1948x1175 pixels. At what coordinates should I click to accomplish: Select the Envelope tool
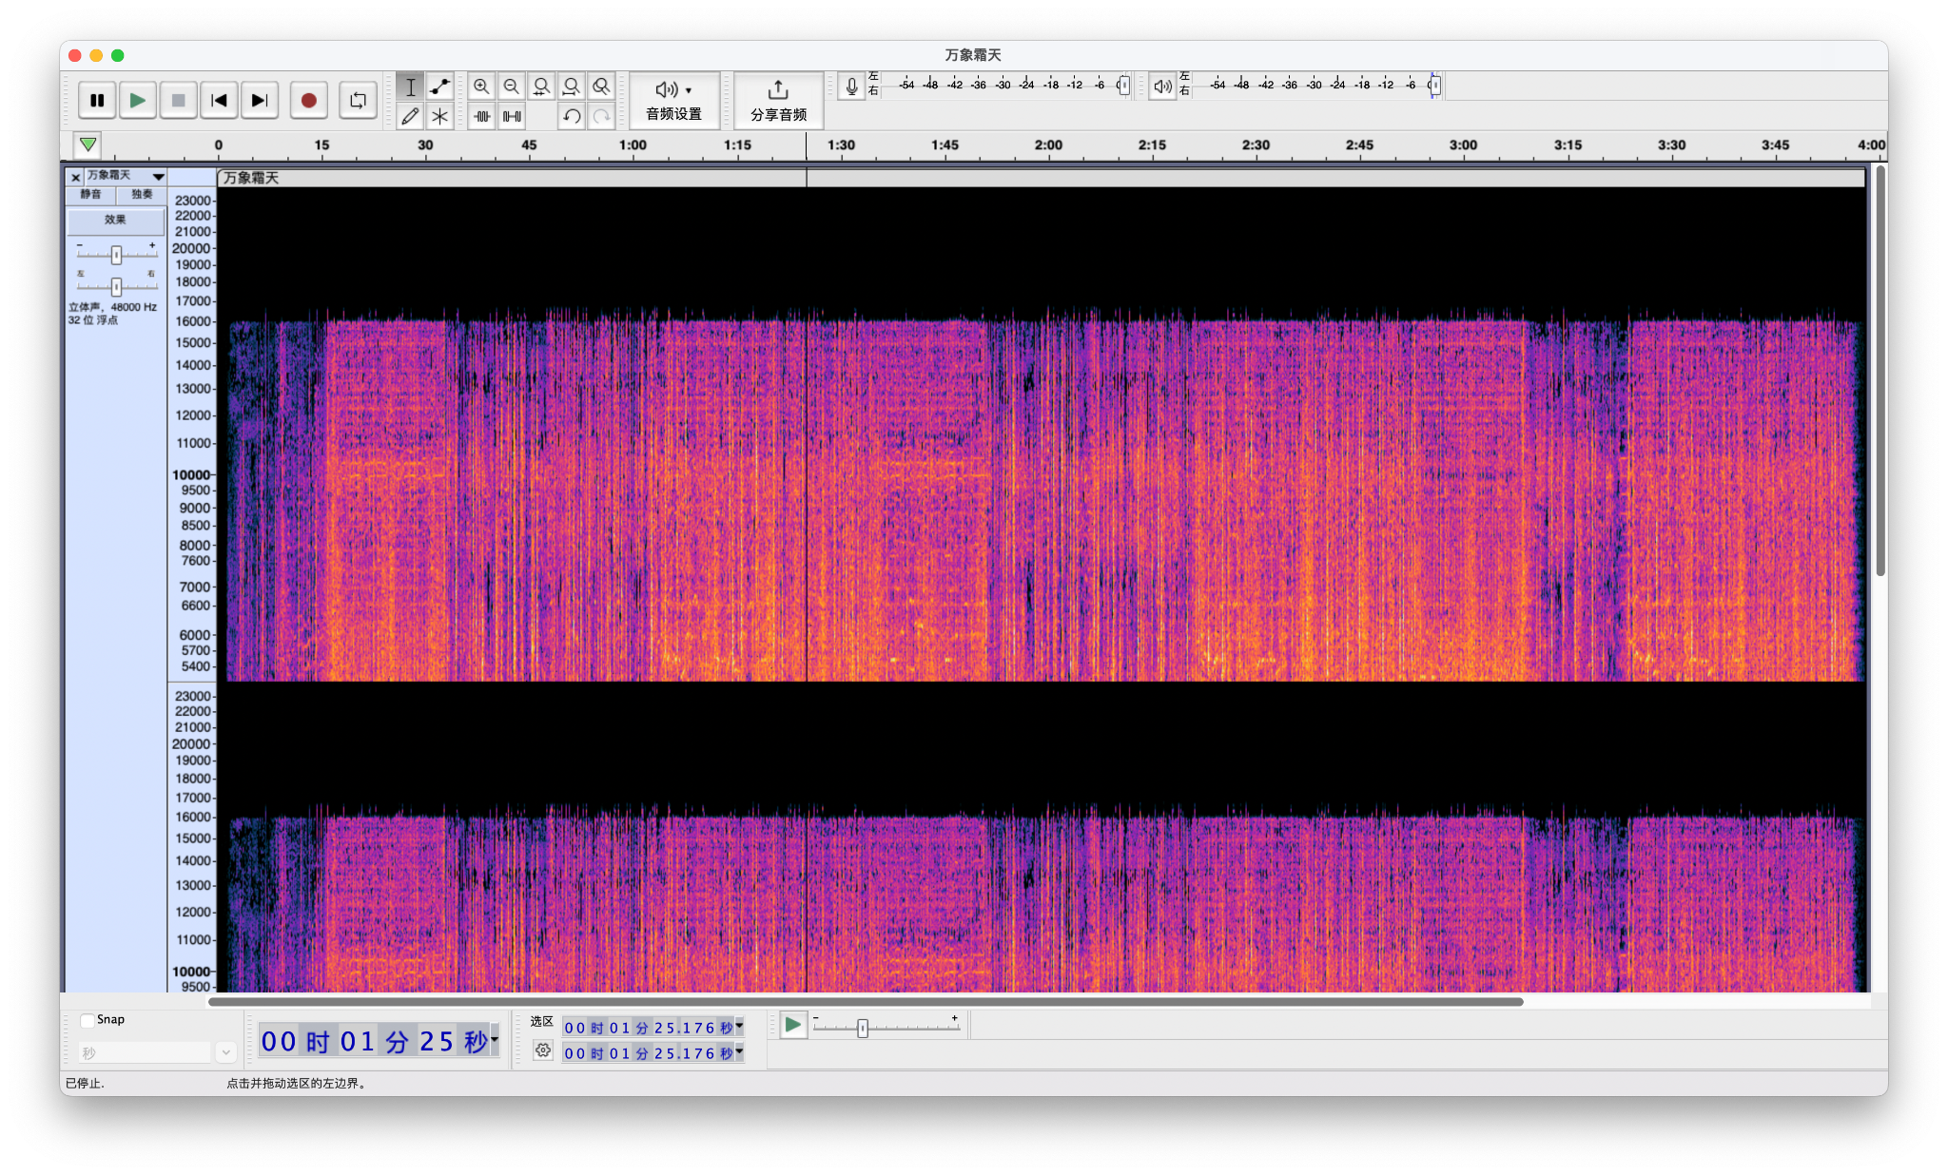439,87
